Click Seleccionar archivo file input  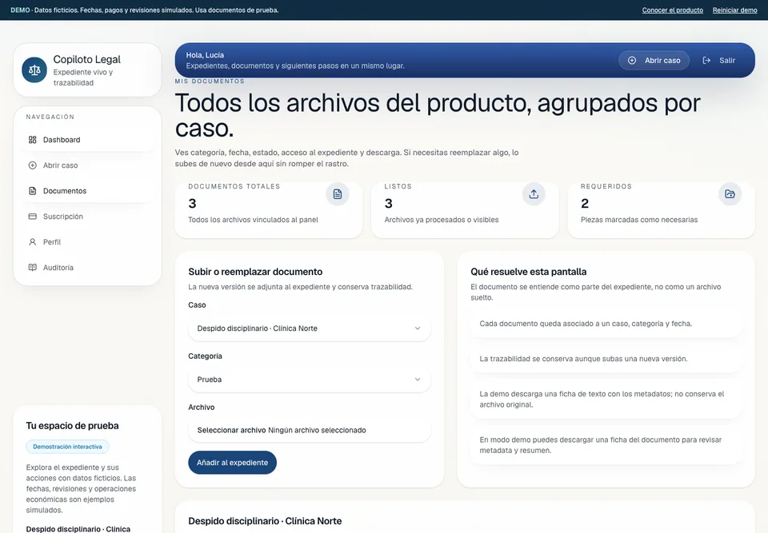click(309, 430)
